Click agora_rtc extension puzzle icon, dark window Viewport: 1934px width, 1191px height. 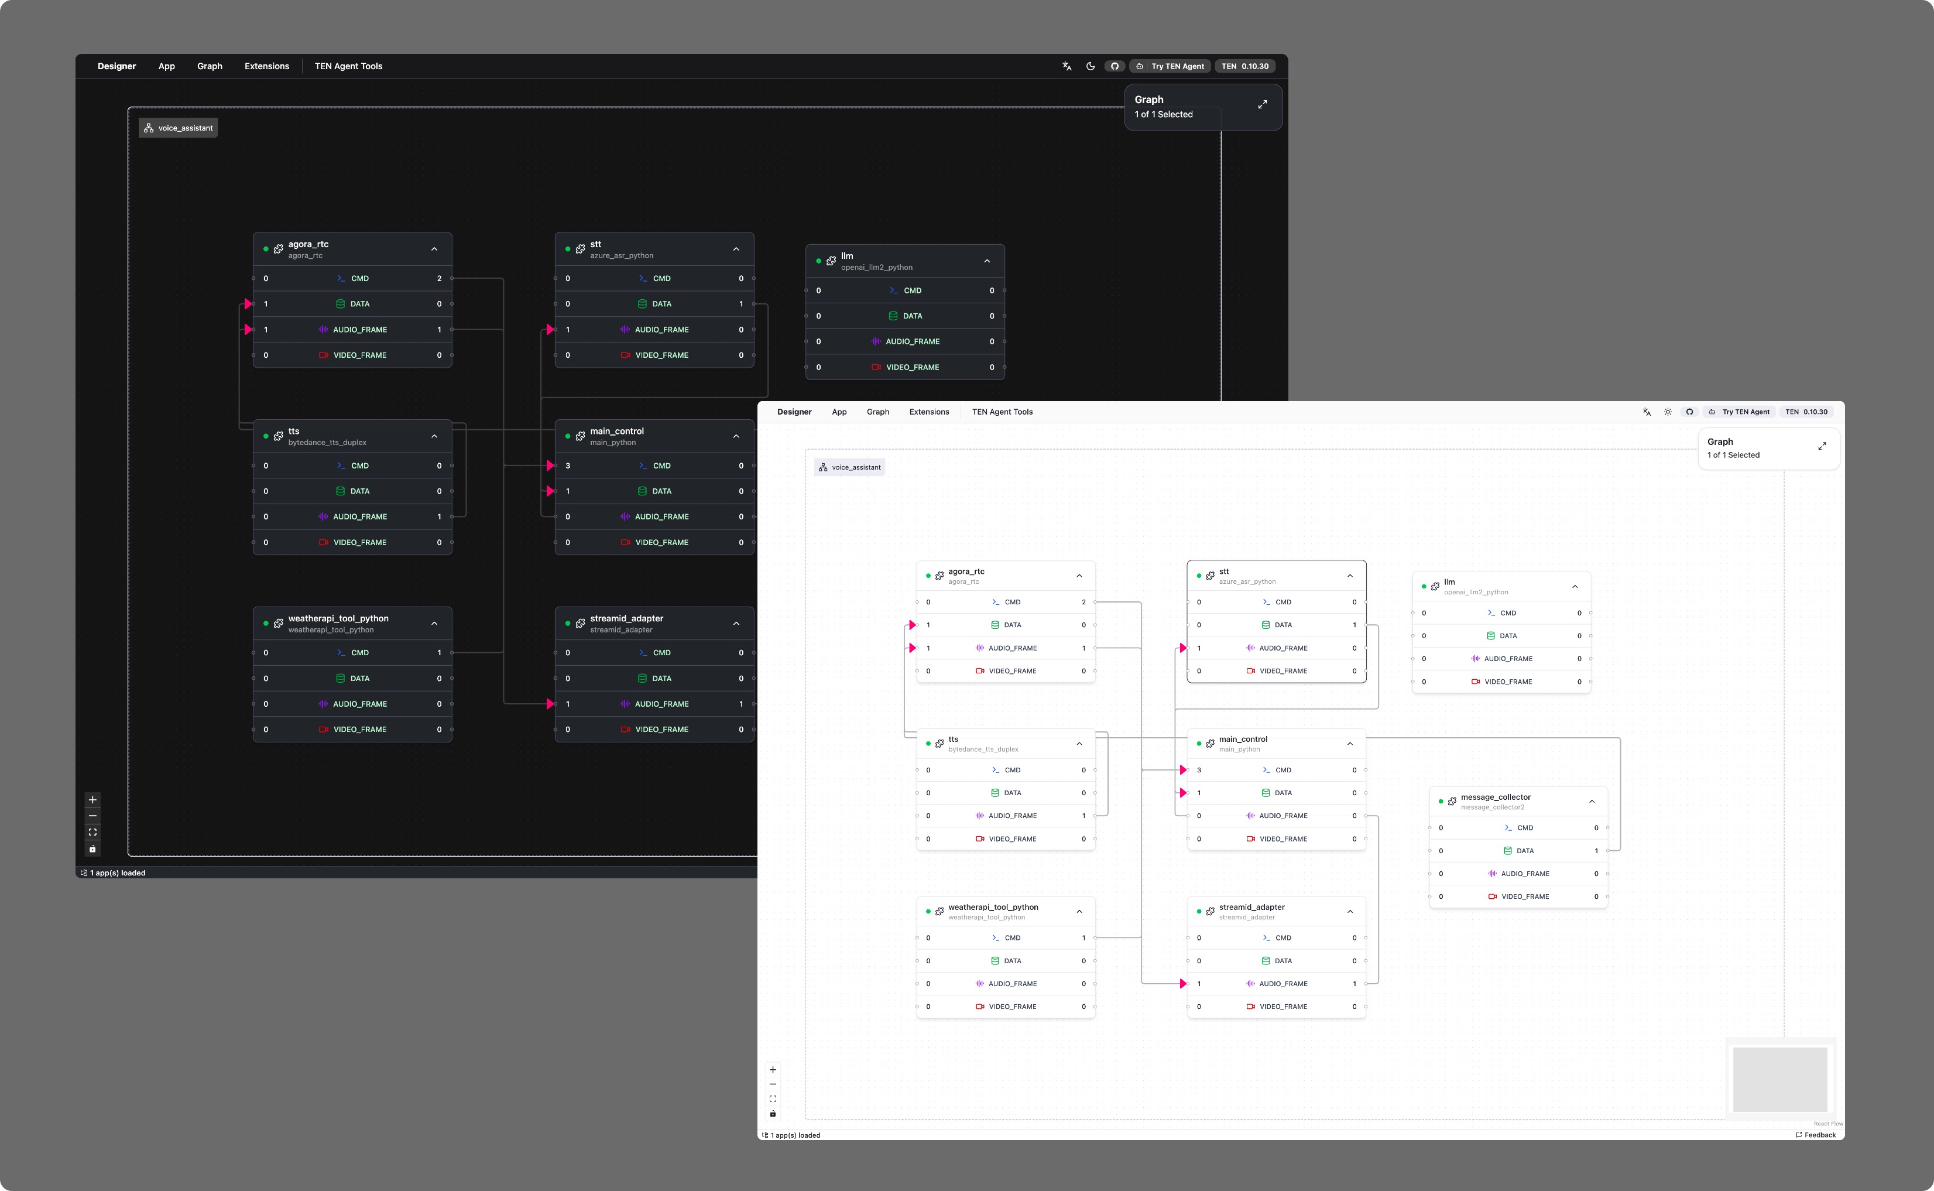coord(278,249)
